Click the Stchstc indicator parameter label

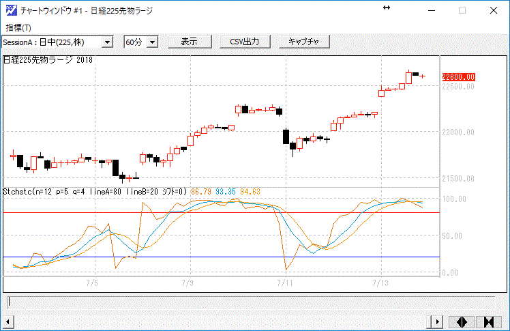(95, 192)
